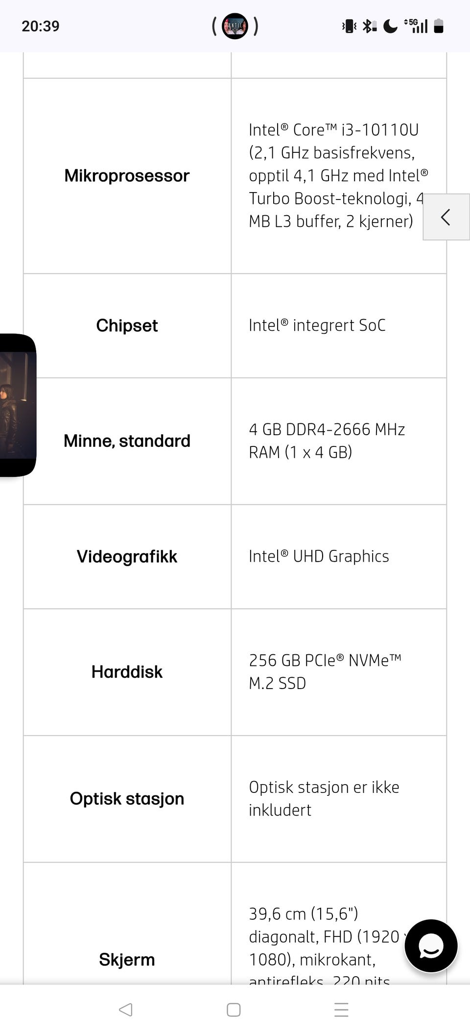Tap the round media avatar in status bar
Image resolution: width=470 pixels, height=1035 pixels.
tap(235, 26)
